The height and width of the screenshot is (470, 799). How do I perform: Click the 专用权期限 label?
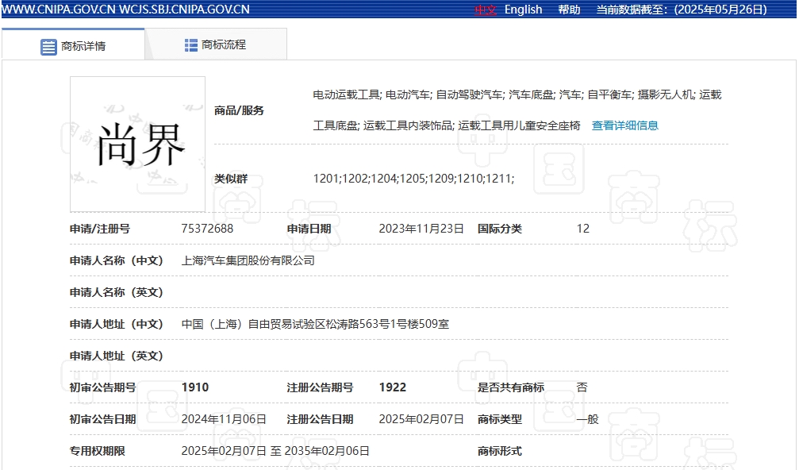98,451
